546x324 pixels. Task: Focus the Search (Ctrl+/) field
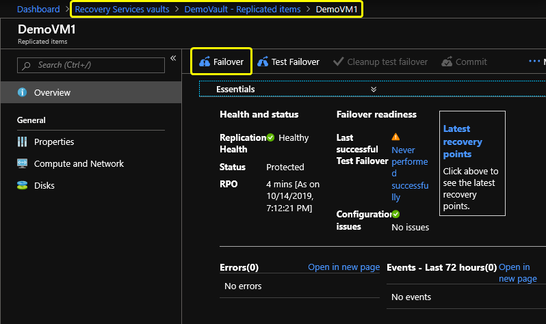pyautogui.click(x=91, y=65)
